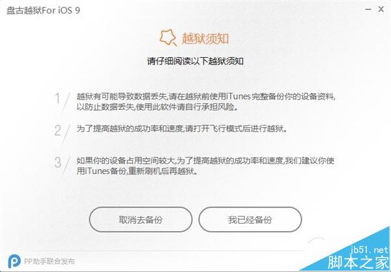391x272 pixels.
Task: Click the 脚本之家 watermark logo
Action: pos(358,262)
